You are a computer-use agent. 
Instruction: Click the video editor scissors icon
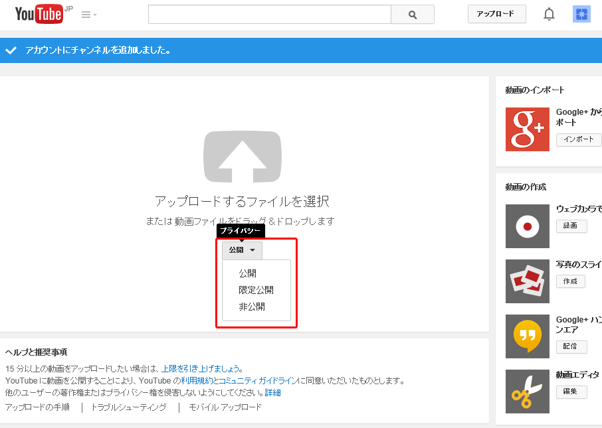pos(527,392)
